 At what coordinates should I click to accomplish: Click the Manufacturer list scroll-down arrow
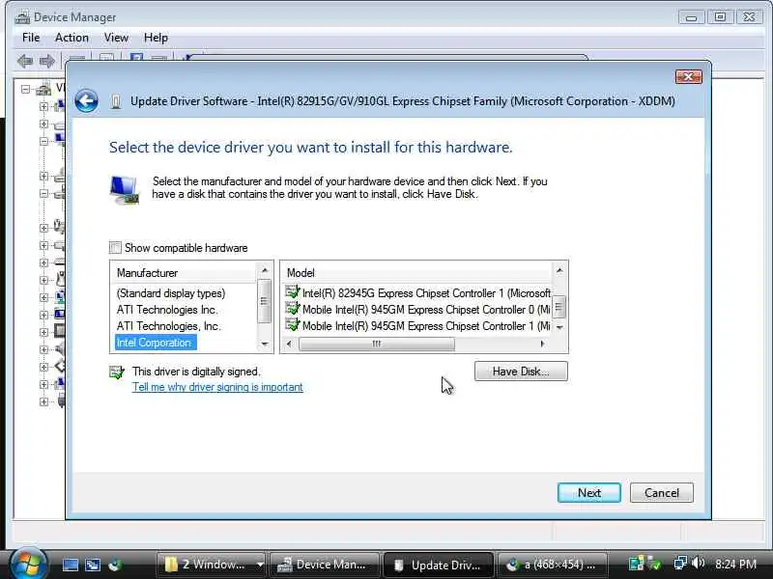265,345
